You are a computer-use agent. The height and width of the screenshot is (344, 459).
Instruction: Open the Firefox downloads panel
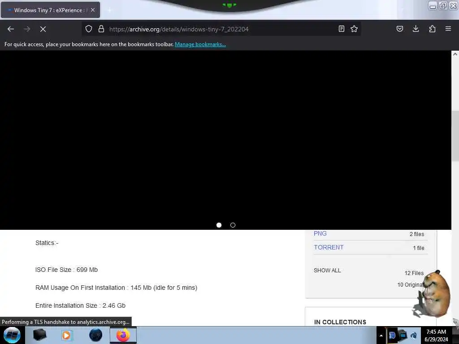tap(416, 29)
